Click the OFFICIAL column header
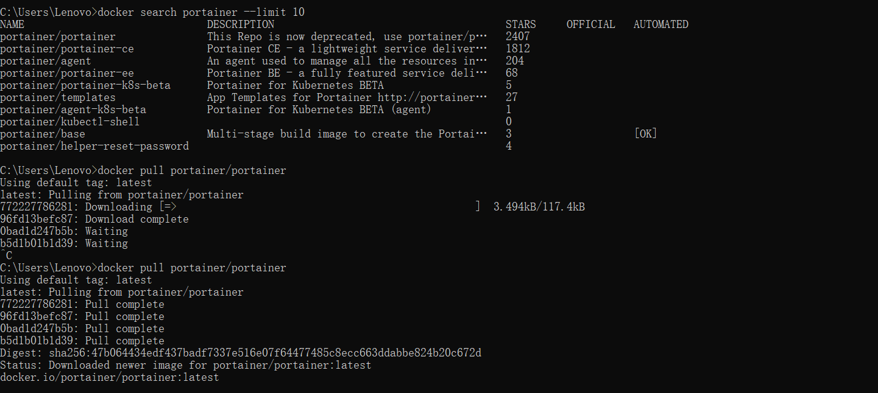878x393 pixels. click(x=591, y=24)
